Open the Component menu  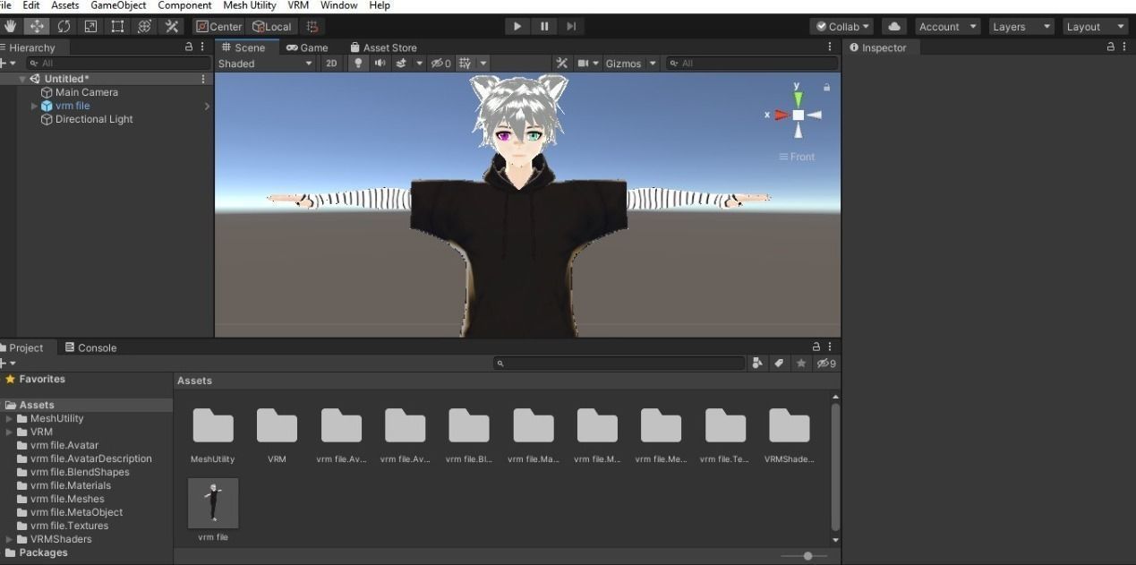coord(184,5)
